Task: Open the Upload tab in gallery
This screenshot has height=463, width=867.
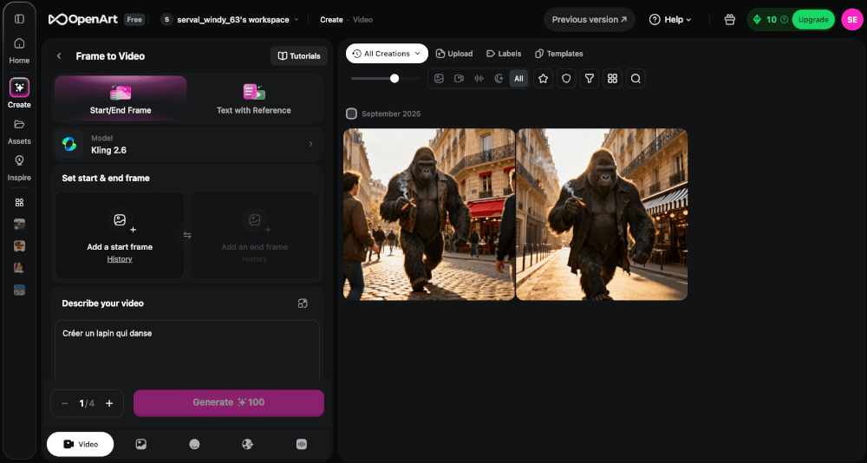Action: click(x=454, y=54)
